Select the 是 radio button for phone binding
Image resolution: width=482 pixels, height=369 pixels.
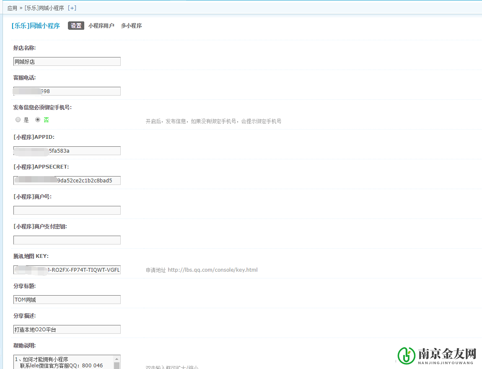click(x=18, y=120)
